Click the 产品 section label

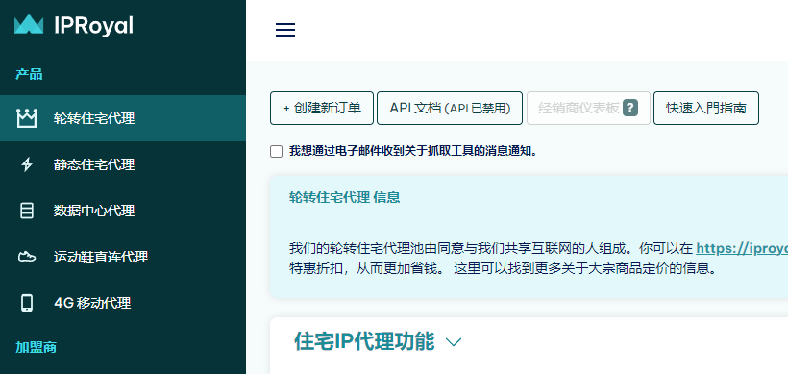tap(29, 74)
